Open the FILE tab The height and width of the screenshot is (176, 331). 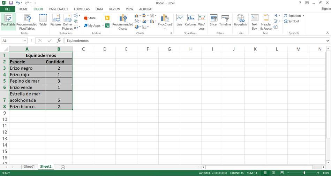(x=7, y=9)
